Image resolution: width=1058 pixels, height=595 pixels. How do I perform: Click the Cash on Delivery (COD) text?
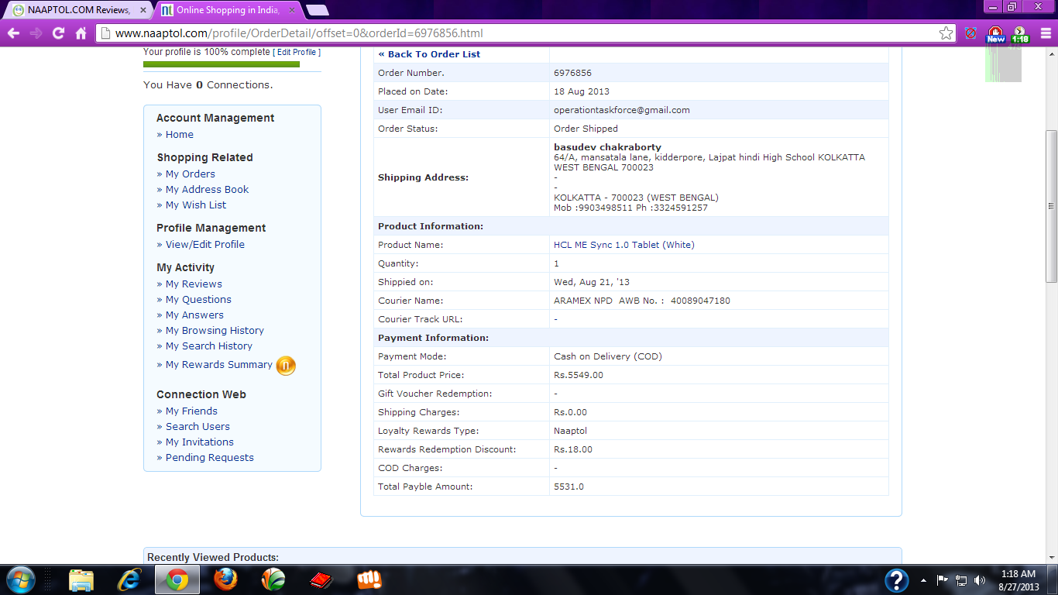[x=608, y=356]
